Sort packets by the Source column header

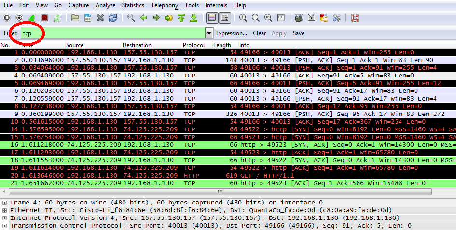pyautogui.click(x=93, y=45)
